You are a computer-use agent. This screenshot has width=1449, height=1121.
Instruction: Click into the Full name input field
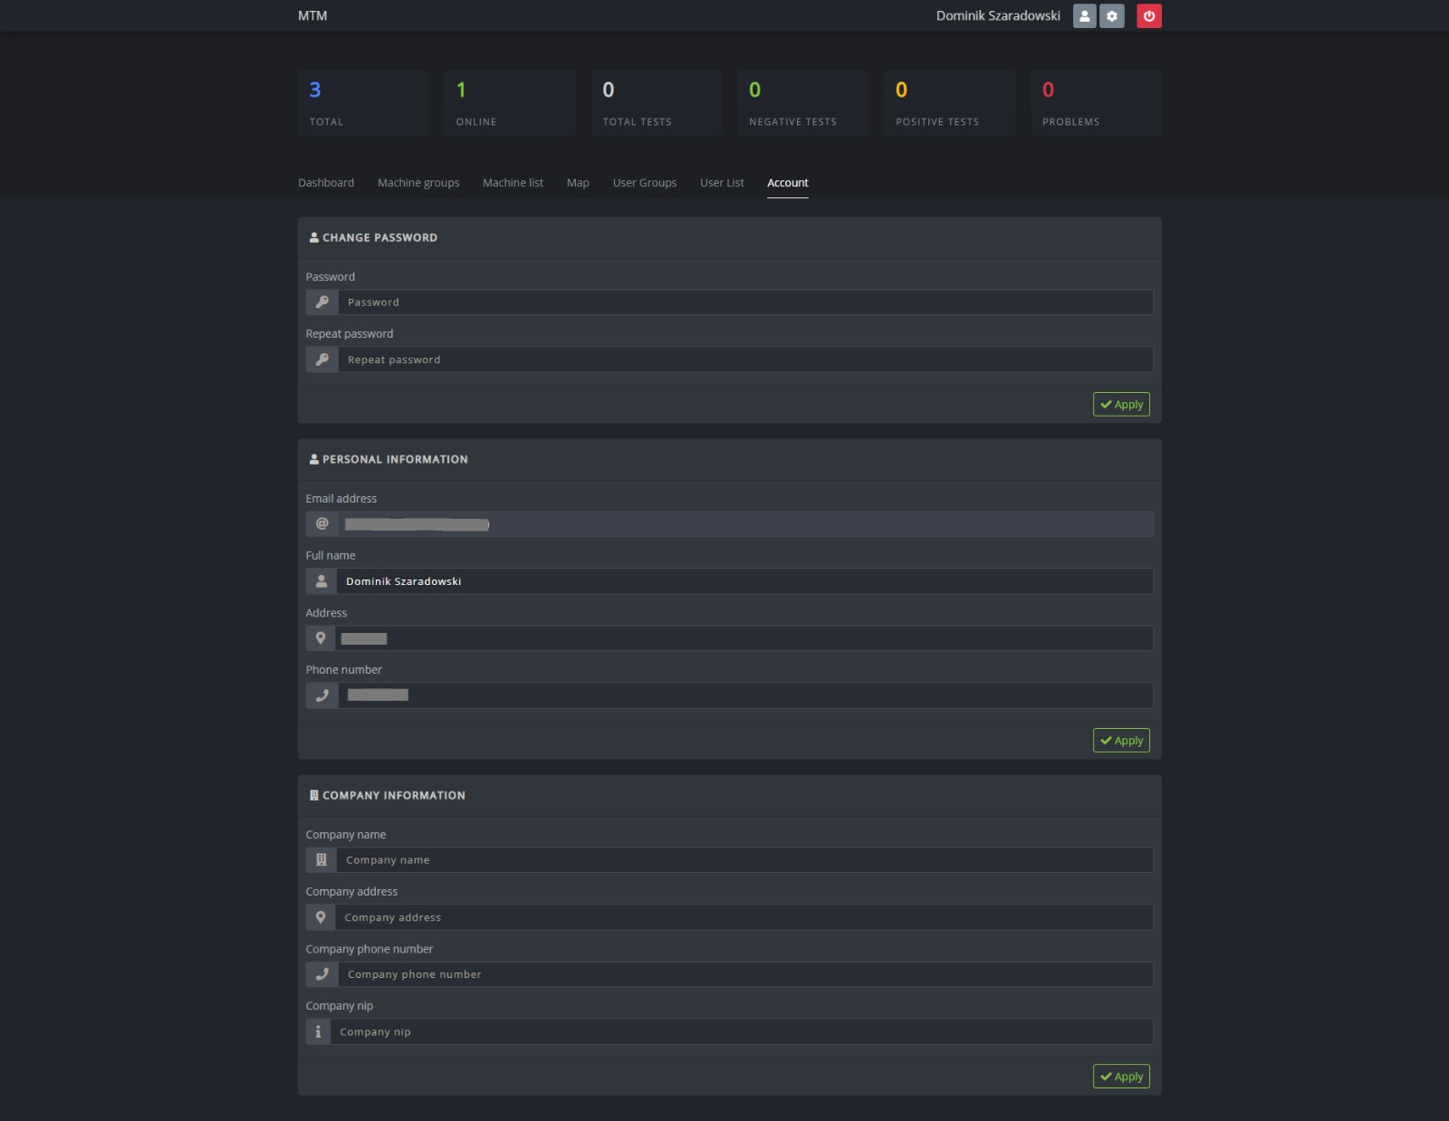[744, 581]
